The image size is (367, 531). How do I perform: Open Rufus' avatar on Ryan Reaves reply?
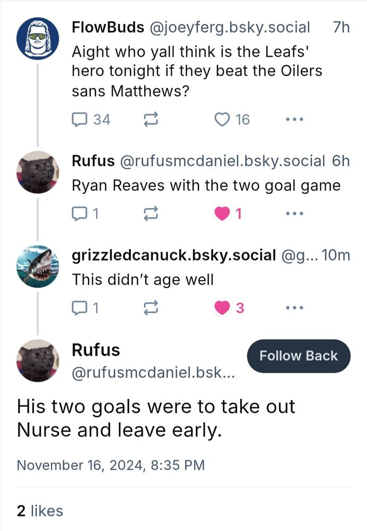(38, 172)
